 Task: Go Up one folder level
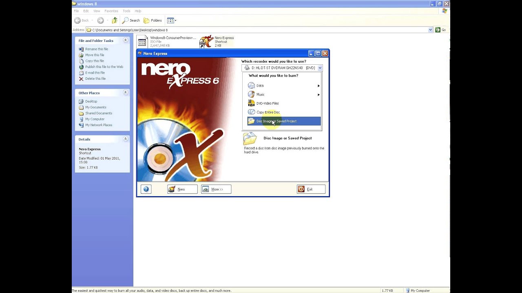[115, 20]
